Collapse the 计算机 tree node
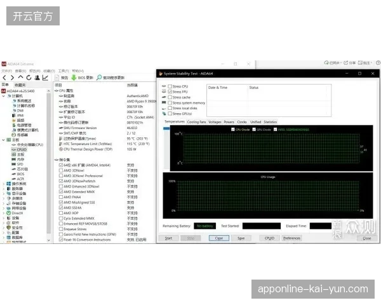This screenshot has height=305, width=381. [x=3, y=96]
